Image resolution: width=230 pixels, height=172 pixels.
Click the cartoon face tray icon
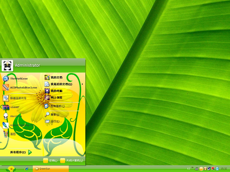(x=205, y=168)
